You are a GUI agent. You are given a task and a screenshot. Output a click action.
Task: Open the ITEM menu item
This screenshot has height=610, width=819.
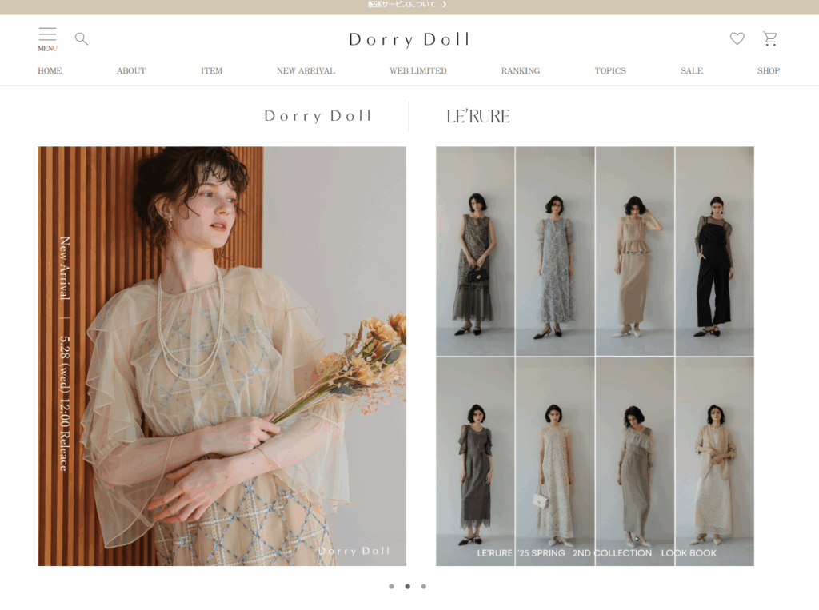pos(211,70)
